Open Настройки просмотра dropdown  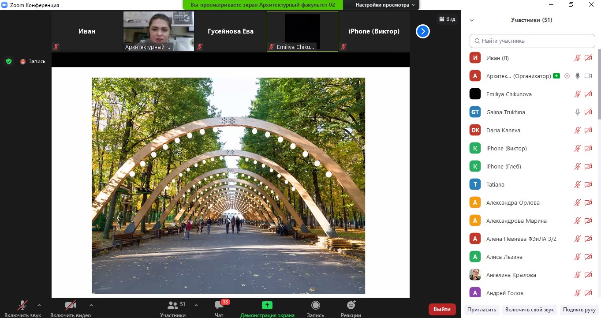[385, 5]
